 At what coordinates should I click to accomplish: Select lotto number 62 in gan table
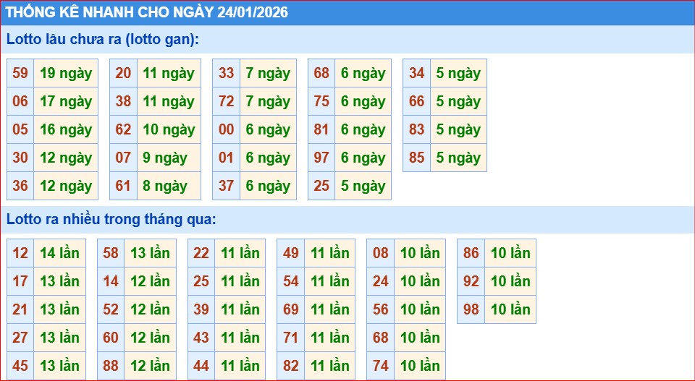coord(123,129)
